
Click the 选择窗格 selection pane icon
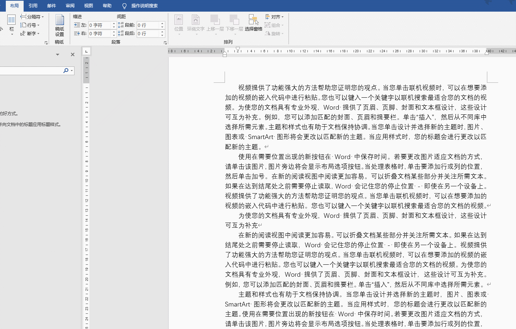click(x=253, y=23)
